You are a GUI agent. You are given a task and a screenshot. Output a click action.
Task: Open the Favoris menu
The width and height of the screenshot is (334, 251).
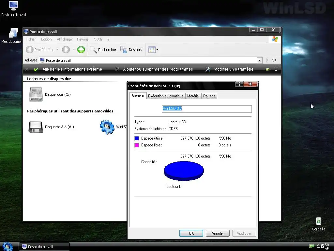point(83,39)
